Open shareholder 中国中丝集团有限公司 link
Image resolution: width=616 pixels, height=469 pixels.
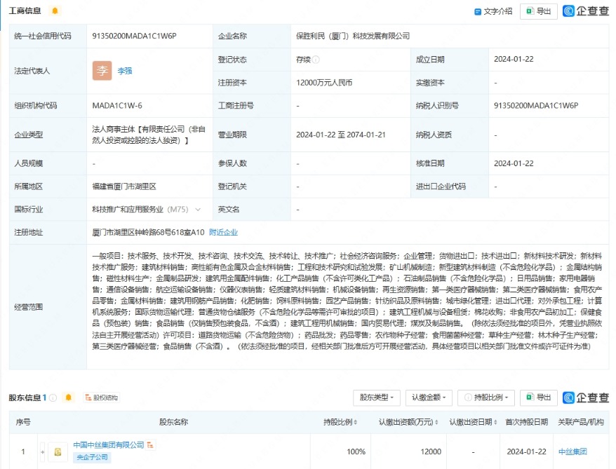click(109, 445)
